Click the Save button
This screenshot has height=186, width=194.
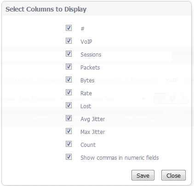click(143, 175)
